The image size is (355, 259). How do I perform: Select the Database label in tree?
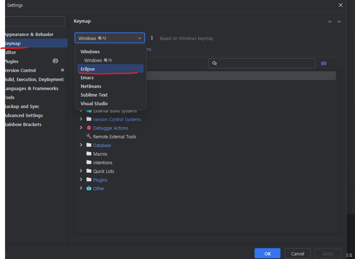pyautogui.click(x=102, y=145)
